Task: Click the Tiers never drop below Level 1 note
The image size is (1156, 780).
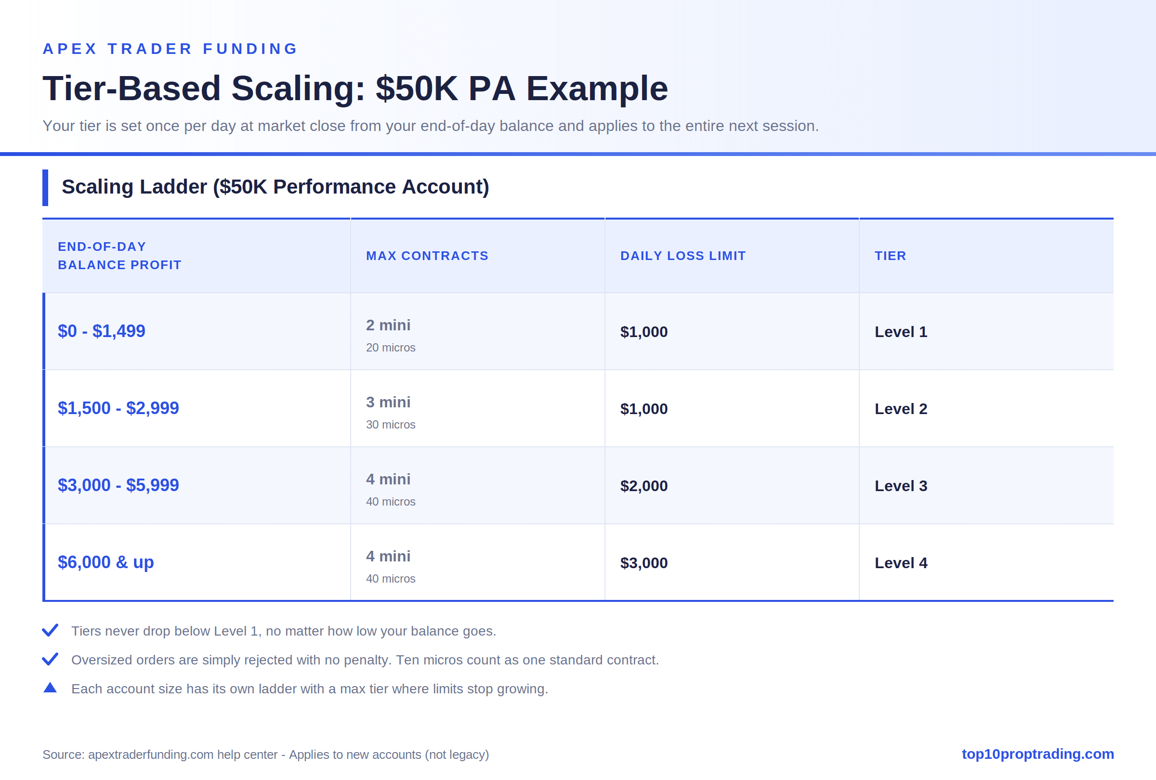Action: pyautogui.click(x=284, y=631)
